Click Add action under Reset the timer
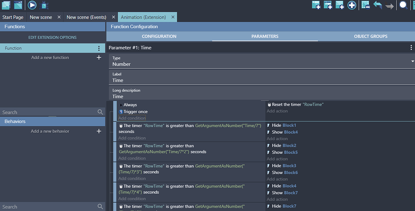The image size is (415, 211). pyautogui.click(x=277, y=111)
